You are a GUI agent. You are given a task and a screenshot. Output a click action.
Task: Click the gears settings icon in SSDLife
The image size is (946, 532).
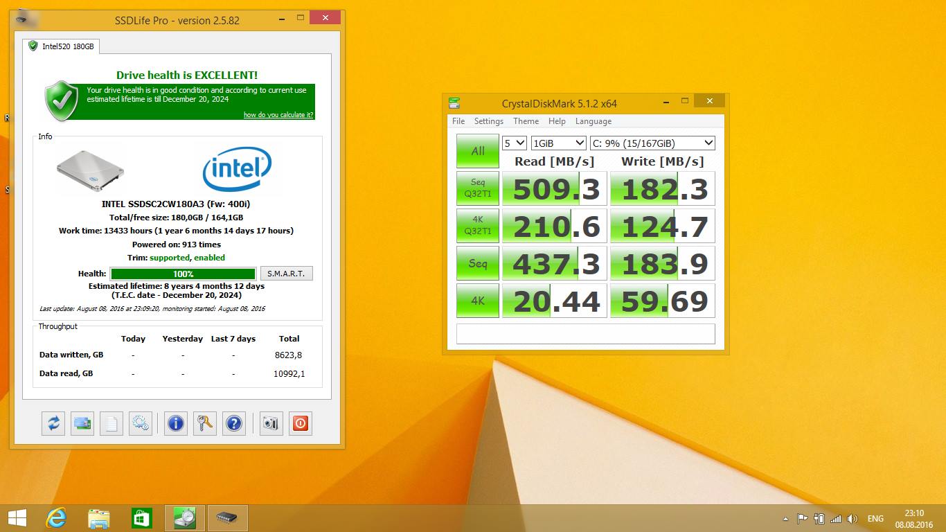coord(141,423)
